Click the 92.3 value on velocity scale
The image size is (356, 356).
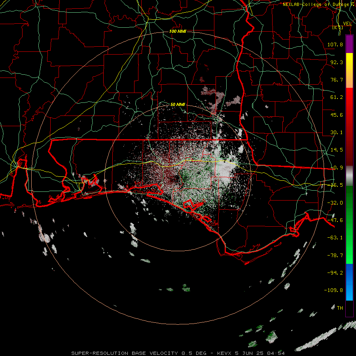click(337, 62)
